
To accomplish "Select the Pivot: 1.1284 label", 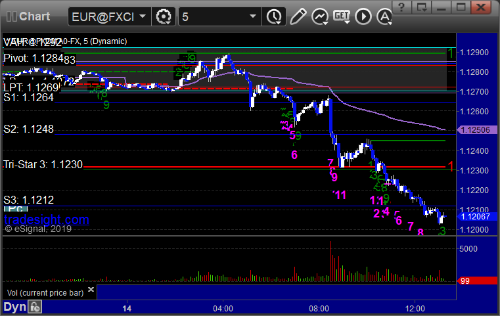I will pyautogui.click(x=34, y=58).
